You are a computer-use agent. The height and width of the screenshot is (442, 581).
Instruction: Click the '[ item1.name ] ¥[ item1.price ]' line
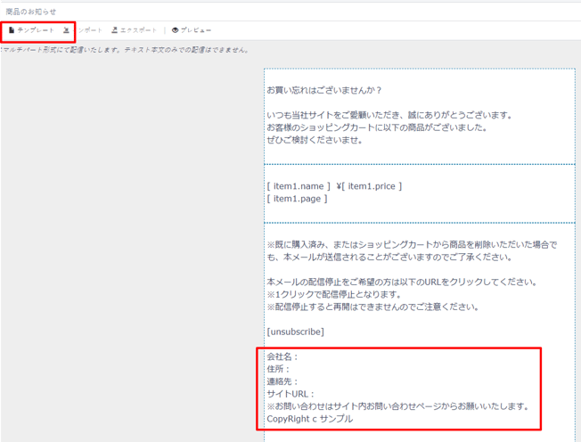click(334, 186)
